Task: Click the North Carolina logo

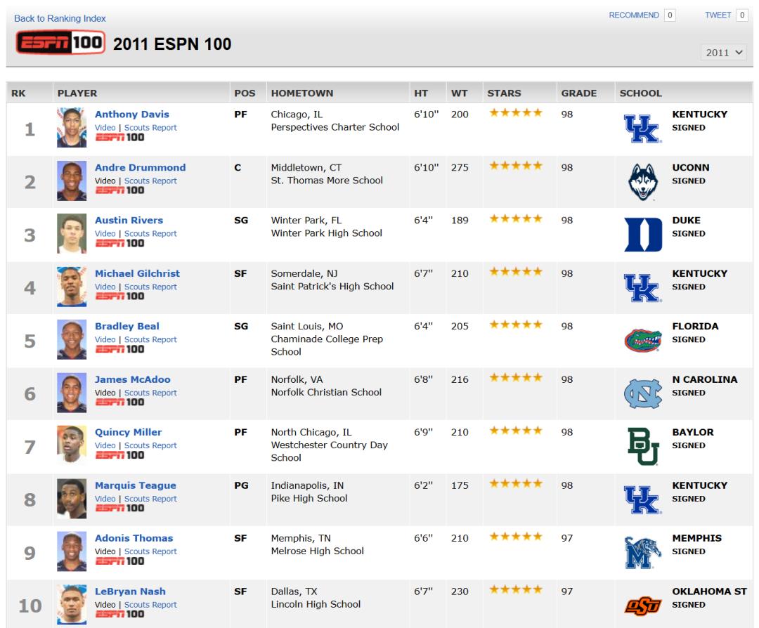Action: [x=642, y=393]
